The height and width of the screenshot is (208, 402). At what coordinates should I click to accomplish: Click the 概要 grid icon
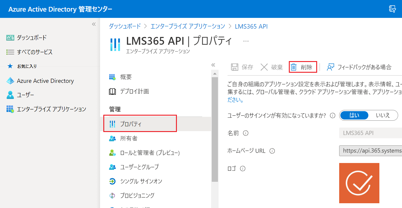[x=112, y=77]
